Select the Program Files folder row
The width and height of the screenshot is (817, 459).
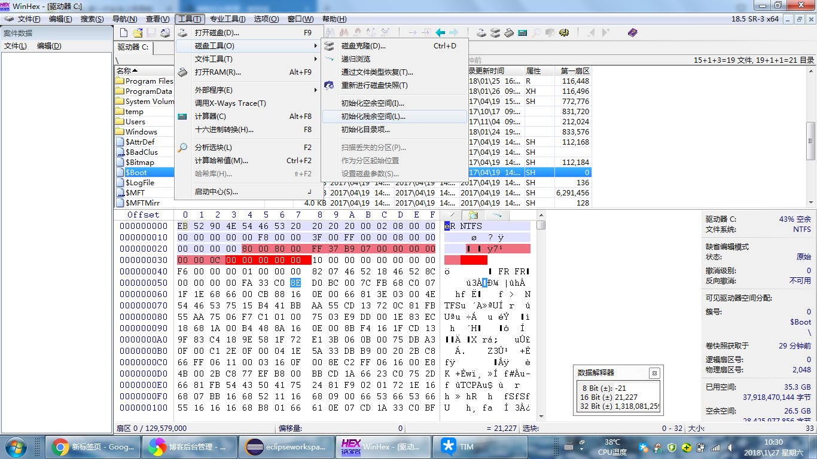tap(144, 81)
